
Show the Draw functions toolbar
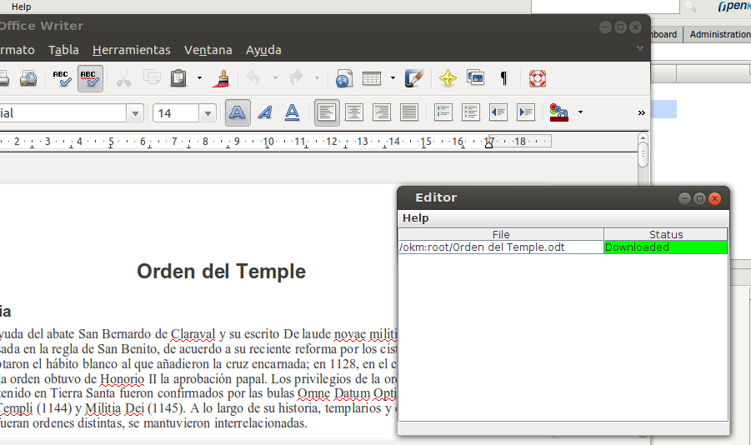tap(413, 78)
